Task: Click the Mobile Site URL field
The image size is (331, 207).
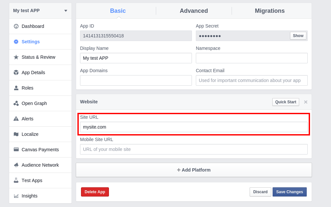Action: tap(194, 149)
